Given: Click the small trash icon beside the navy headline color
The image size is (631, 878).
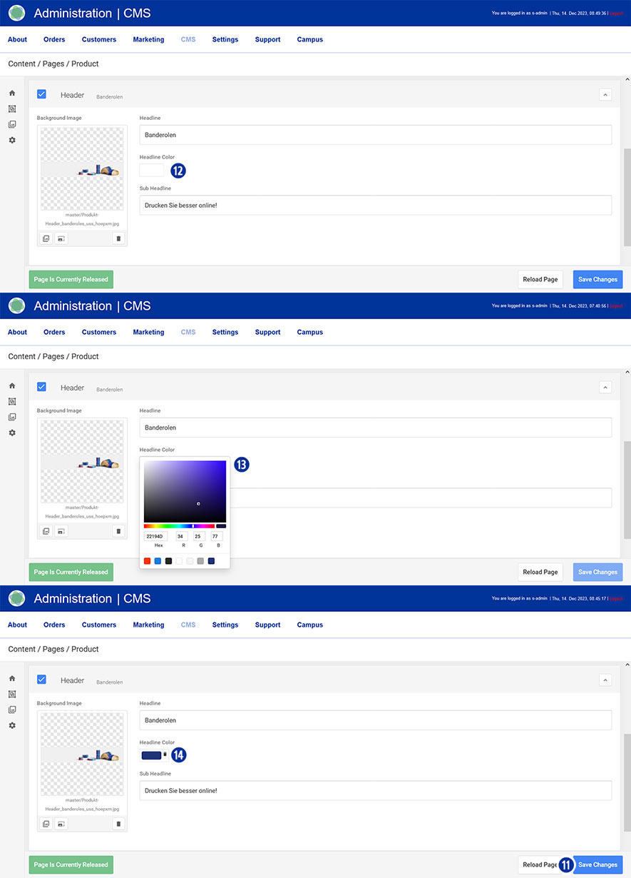Looking at the screenshot, I should tap(165, 755).
